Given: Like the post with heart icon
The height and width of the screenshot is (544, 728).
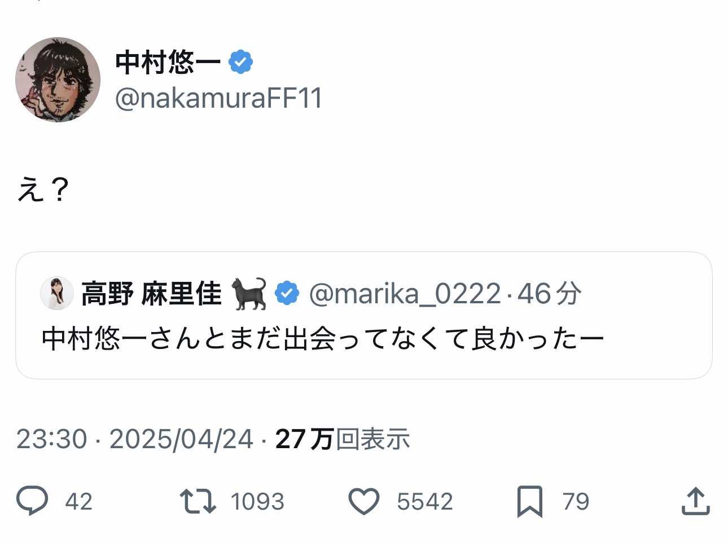Looking at the screenshot, I should click(364, 501).
